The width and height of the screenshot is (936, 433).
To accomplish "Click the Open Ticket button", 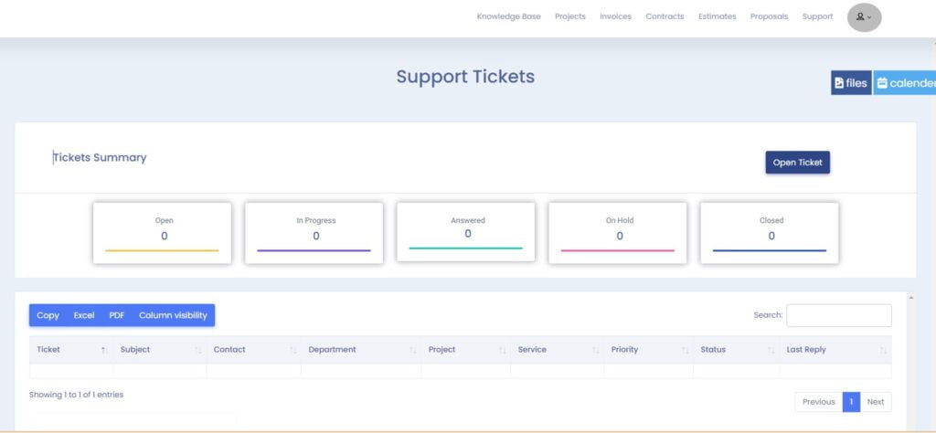I will point(797,163).
